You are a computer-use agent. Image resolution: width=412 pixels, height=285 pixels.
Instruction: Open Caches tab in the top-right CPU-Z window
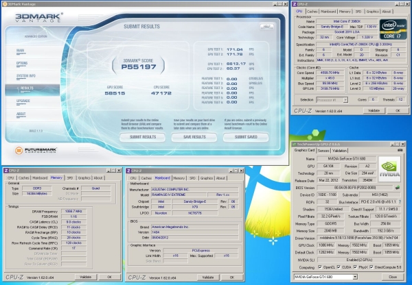(312, 12)
